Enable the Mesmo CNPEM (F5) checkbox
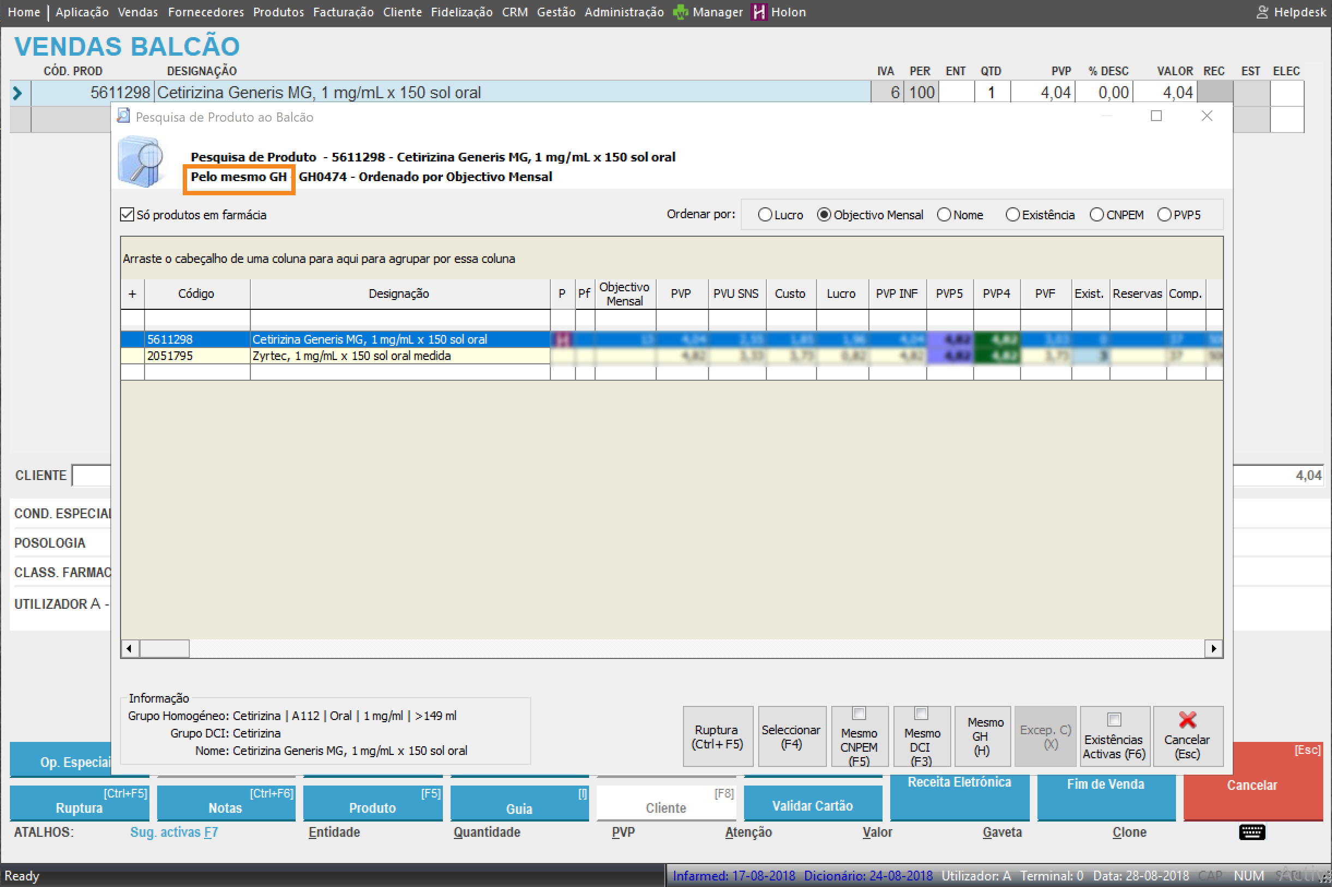Screen dimensions: 1332x887 859,714
